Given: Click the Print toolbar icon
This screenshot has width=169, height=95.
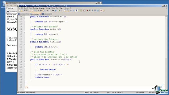Looking at the screenshot, I should click(35, 11).
